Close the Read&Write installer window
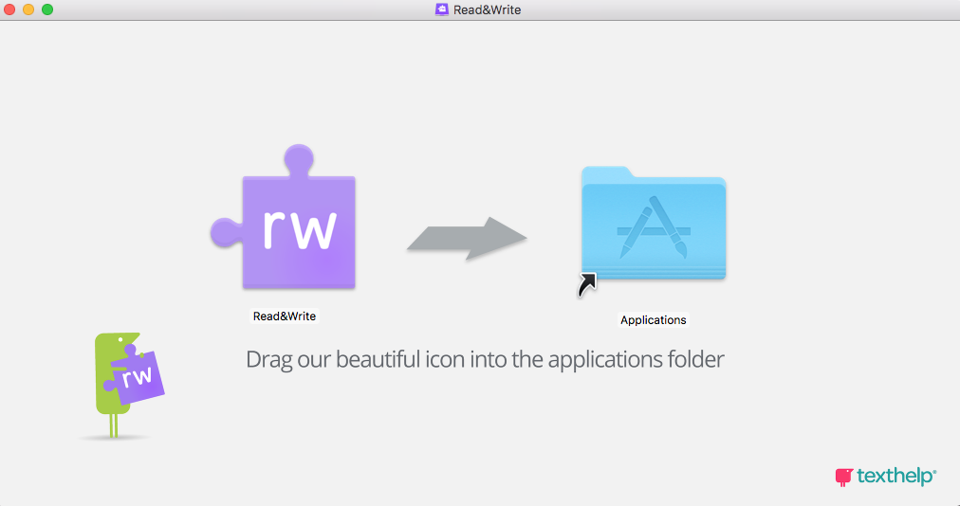This screenshot has width=960, height=506. click(9, 9)
